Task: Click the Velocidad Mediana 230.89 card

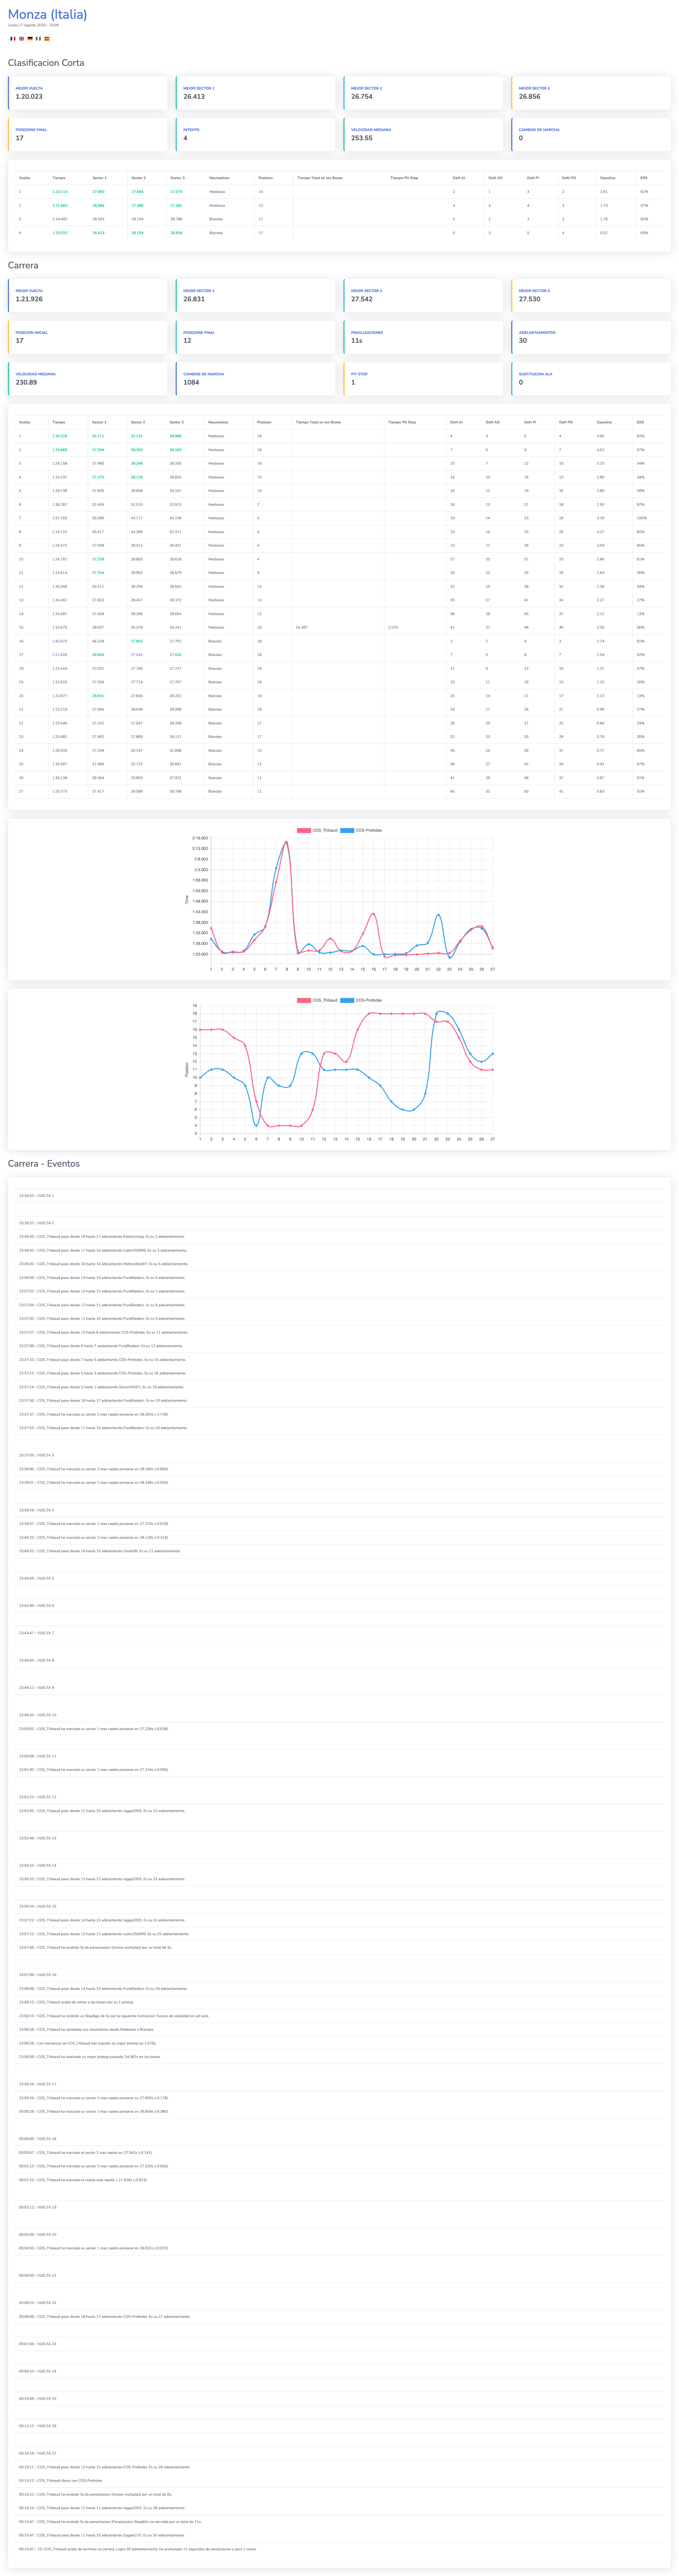Action: (88, 379)
